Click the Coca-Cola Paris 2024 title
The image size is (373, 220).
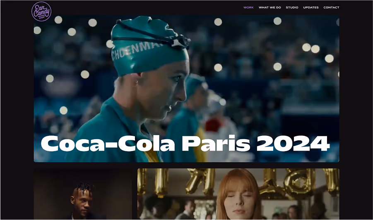tap(185, 144)
